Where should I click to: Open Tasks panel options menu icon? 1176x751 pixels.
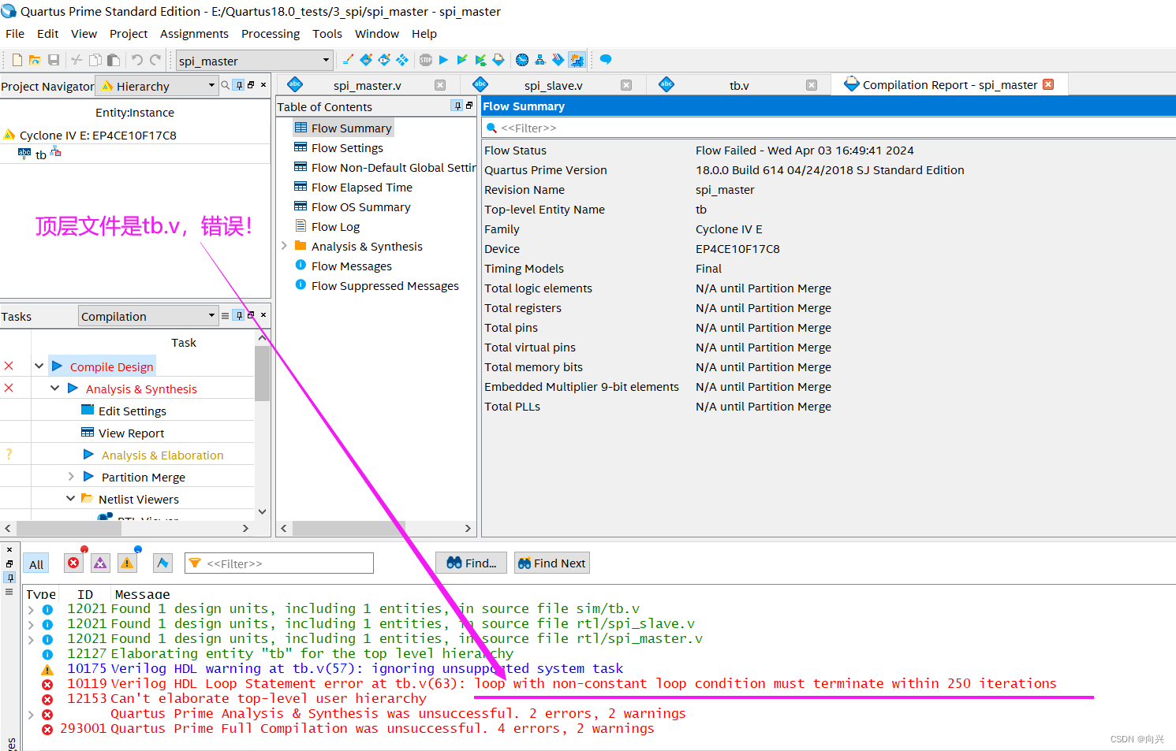pyautogui.click(x=225, y=315)
